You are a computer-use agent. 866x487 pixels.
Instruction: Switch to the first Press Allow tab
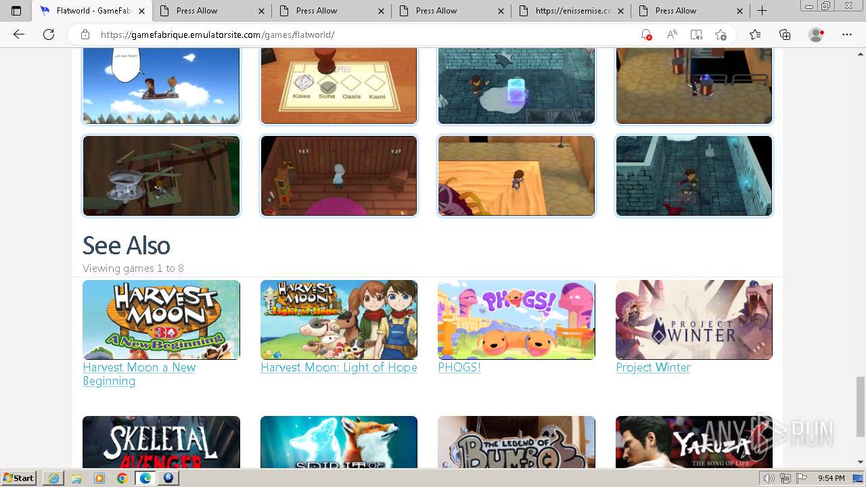[x=212, y=11]
